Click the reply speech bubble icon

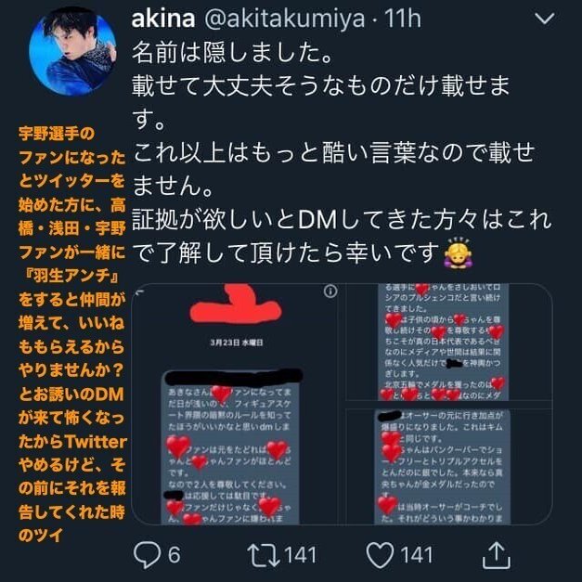click(148, 555)
